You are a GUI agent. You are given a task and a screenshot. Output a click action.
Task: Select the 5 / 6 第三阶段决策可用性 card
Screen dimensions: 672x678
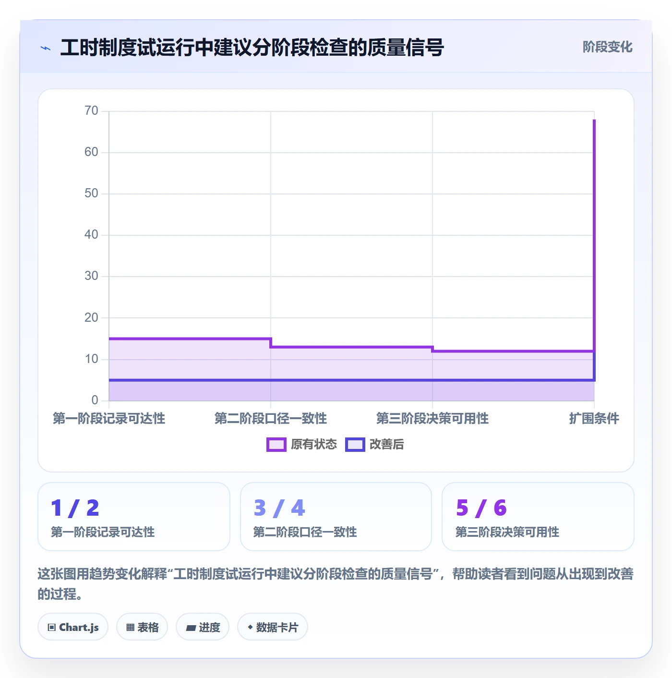(538, 517)
